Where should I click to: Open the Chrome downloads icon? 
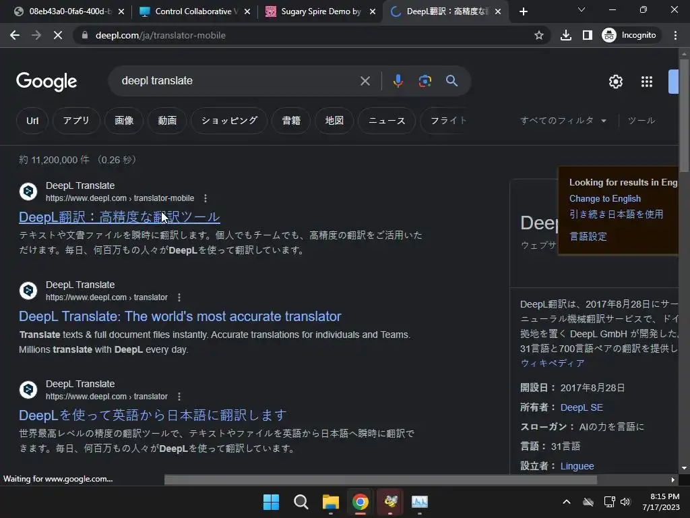click(x=566, y=35)
